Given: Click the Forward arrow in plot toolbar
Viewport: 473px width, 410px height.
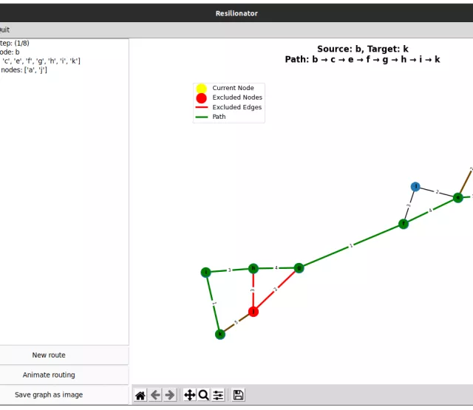Looking at the screenshot, I should 170,395.
